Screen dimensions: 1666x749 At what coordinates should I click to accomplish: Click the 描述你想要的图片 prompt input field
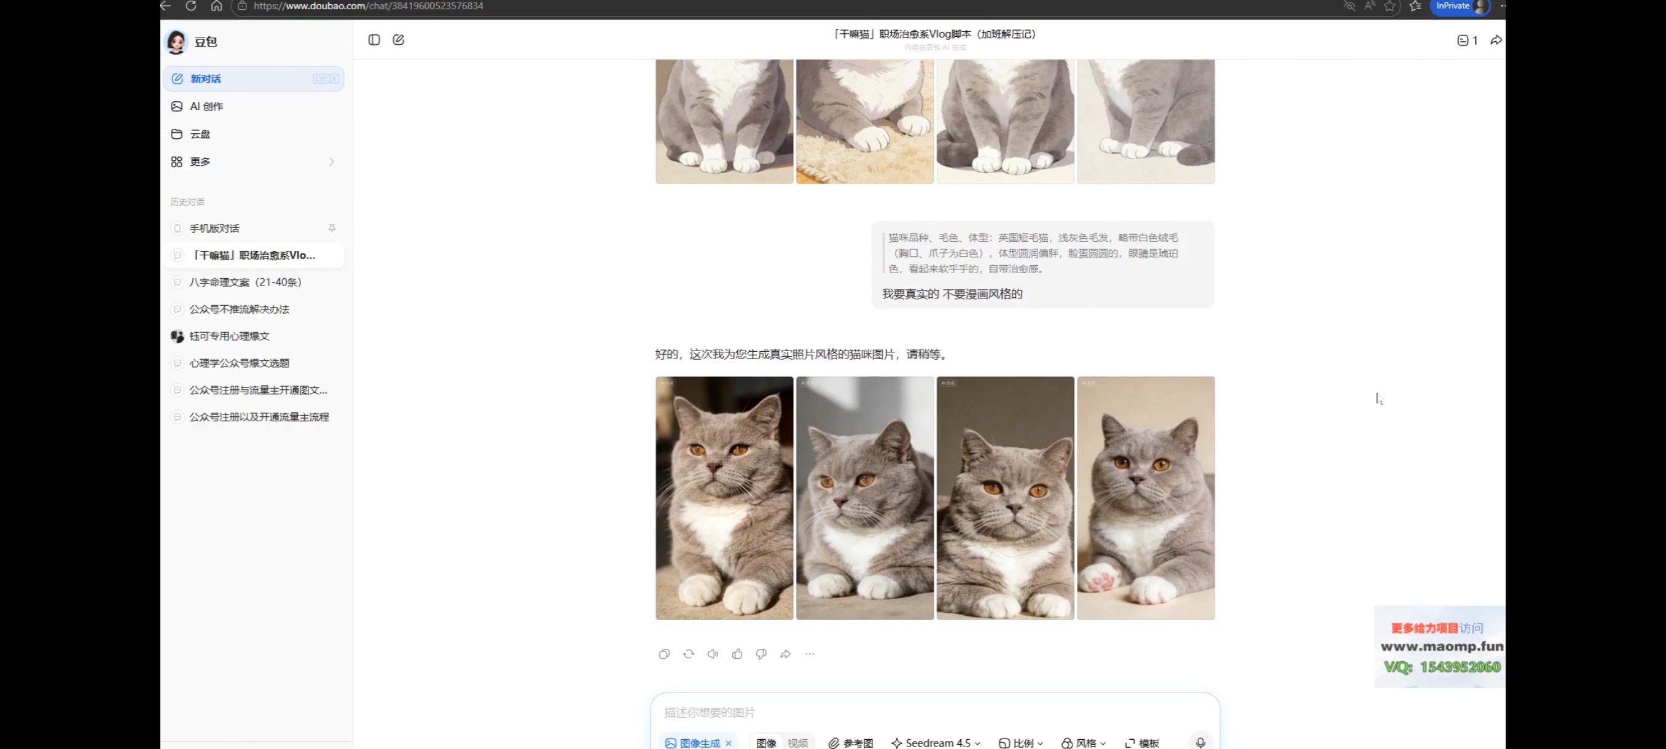coord(934,712)
